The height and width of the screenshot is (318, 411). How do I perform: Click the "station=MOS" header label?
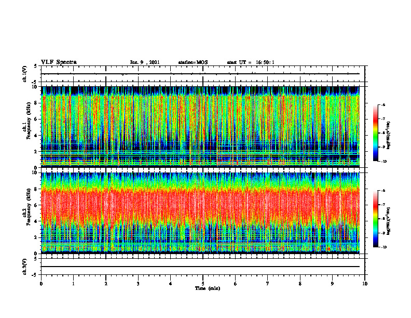coord(193,62)
